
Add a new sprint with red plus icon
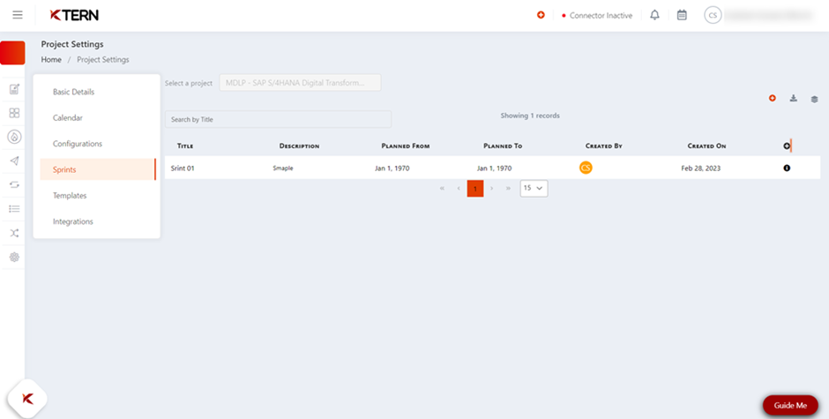pos(773,98)
